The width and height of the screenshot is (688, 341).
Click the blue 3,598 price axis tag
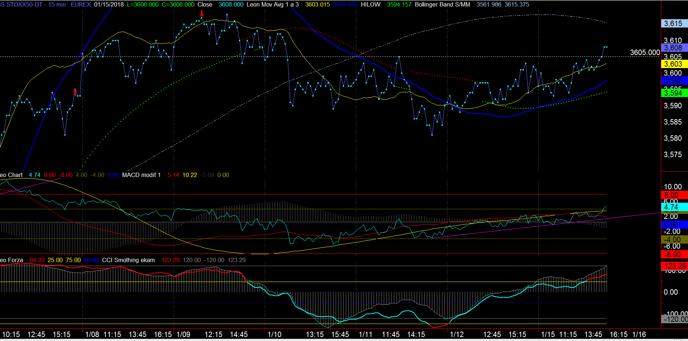click(674, 81)
